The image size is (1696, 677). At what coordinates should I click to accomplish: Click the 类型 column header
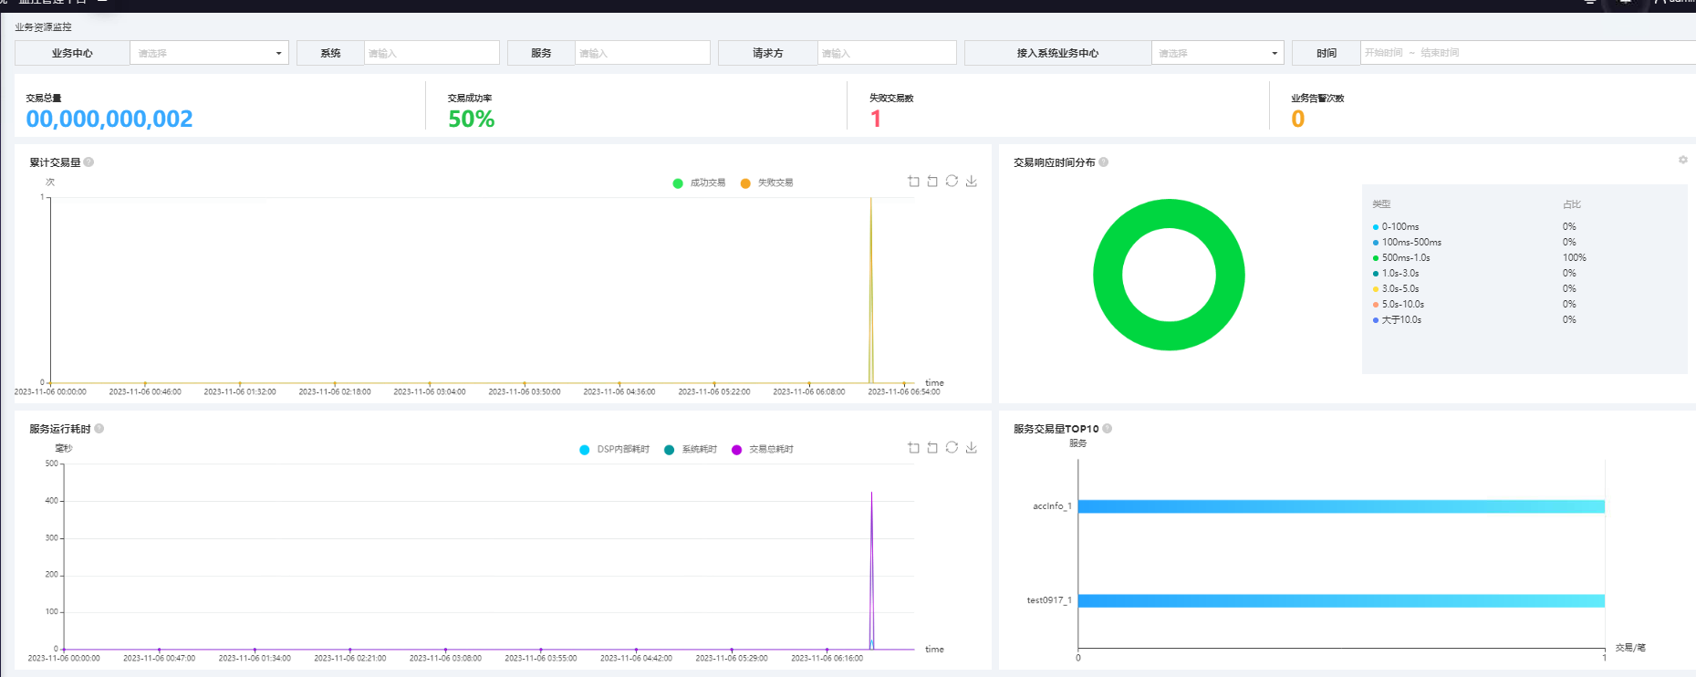1381,204
